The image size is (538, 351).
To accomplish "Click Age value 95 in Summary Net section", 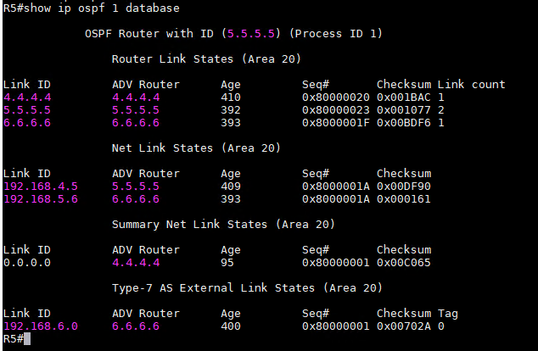I will (x=227, y=263).
